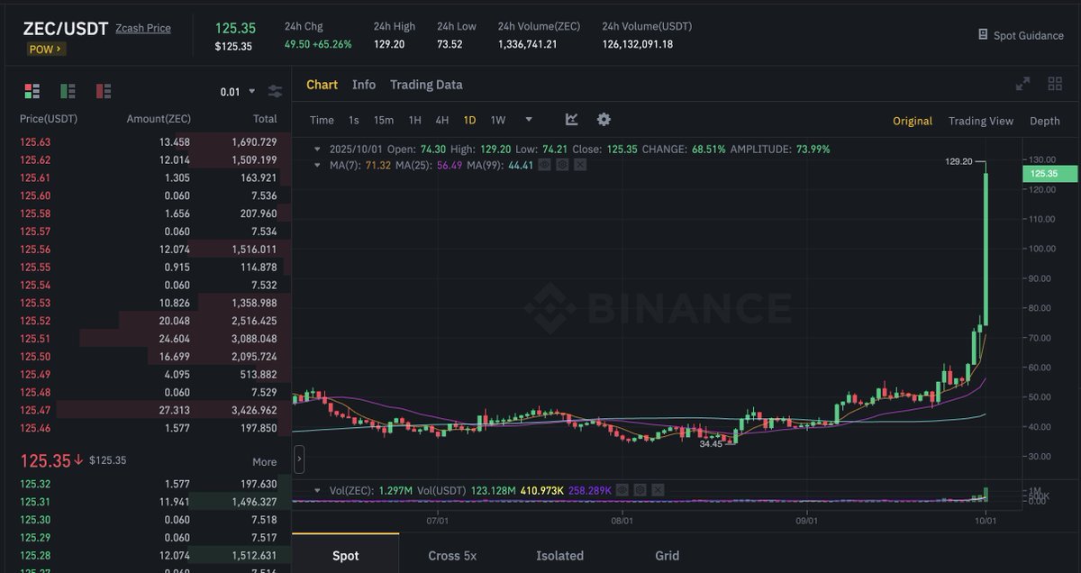Switch chart to Trading View
The image size is (1081, 573).
pyautogui.click(x=981, y=121)
